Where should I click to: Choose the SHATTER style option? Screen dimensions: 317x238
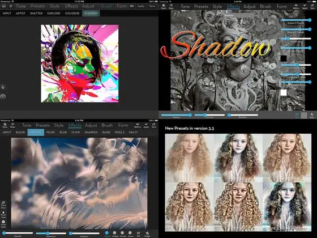[36, 14]
